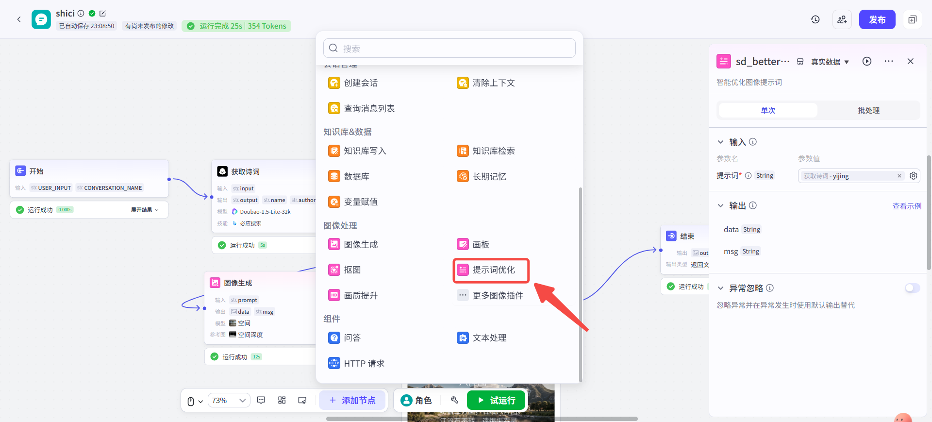
Task: Toggle the 异常忽略 switch
Action: click(913, 288)
